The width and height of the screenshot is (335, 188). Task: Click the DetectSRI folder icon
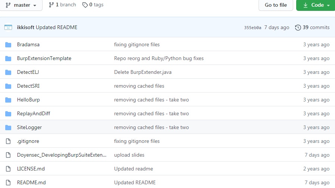(x=8, y=86)
